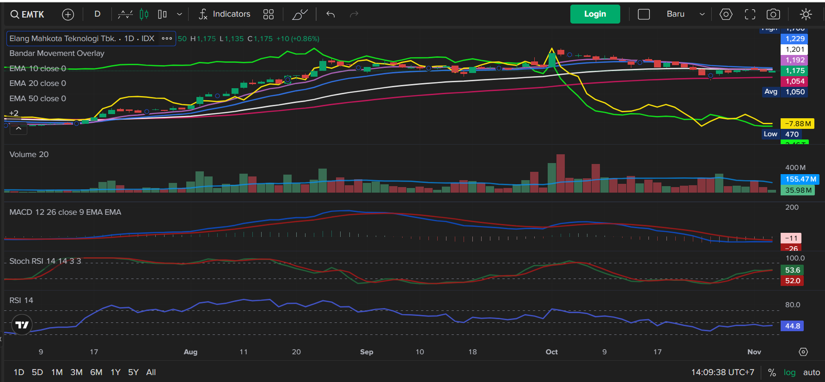Click the compare/add symbol plus icon
Viewport: 825px width, 382px height.
pos(68,14)
